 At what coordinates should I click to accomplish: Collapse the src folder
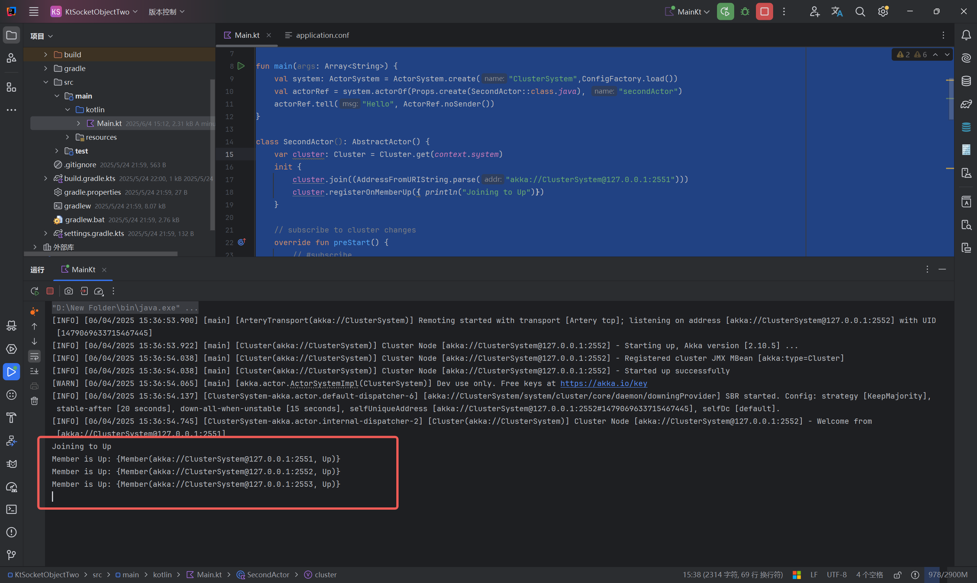tap(45, 82)
